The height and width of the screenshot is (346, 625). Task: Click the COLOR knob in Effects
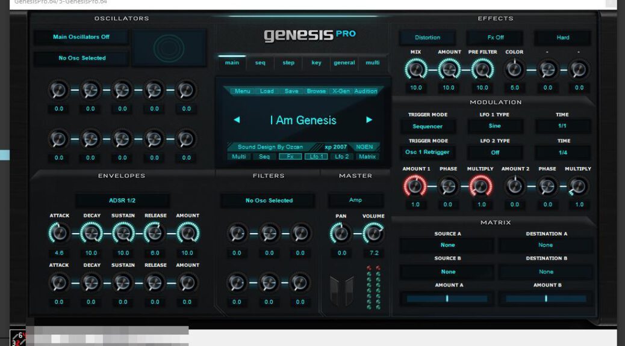point(514,70)
